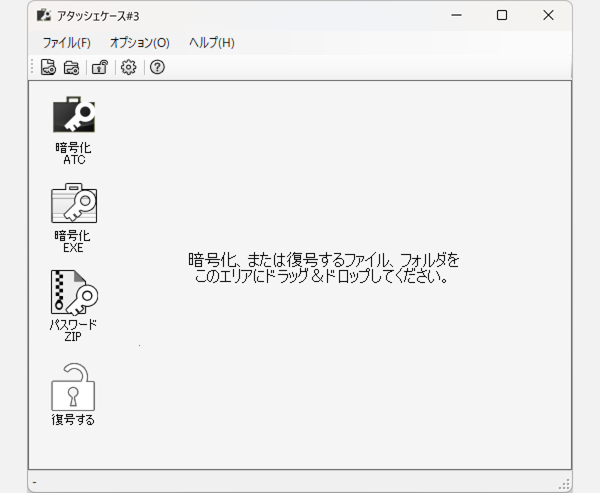Click the drag and drop instruction text

pos(323,268)
